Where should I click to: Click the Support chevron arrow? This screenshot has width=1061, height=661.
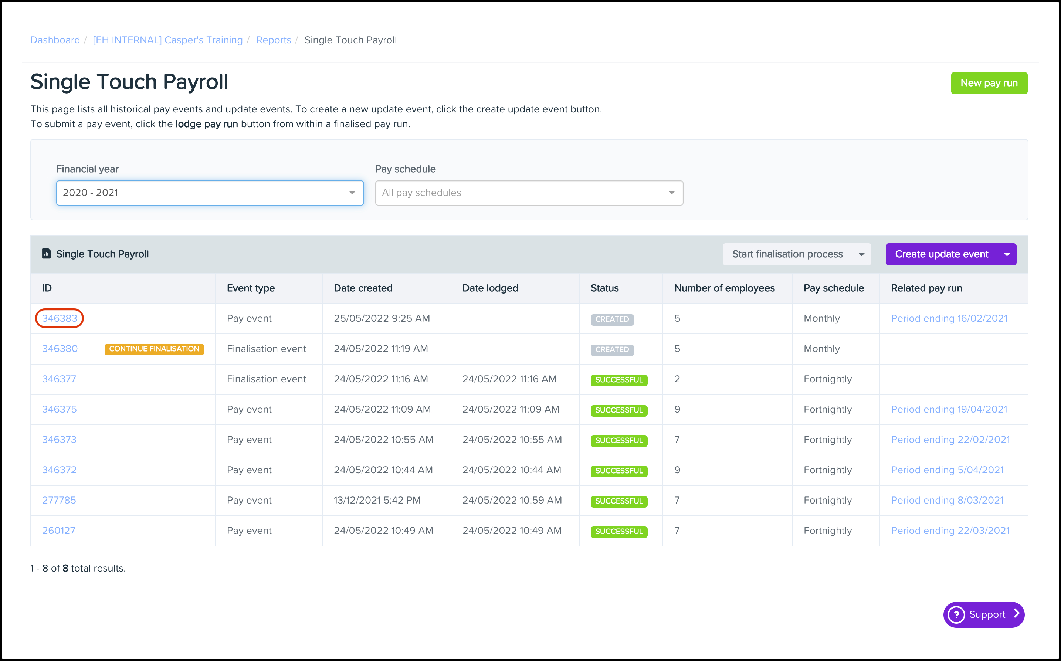pyautogui.click(x=1016, y=614)
